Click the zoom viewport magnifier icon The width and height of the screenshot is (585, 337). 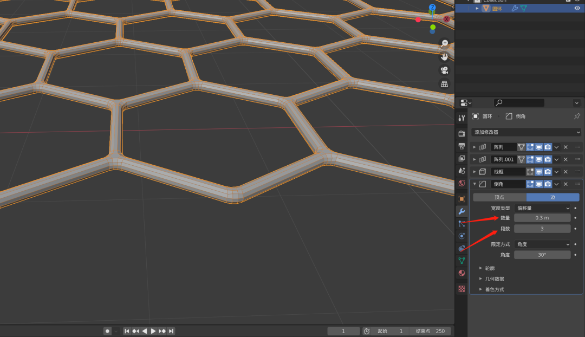(x=444, y=43)
